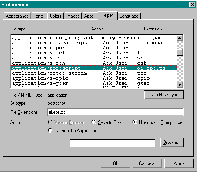Select application/x-ns-proxy-autoconfig row
The height and width of the screenshot is (172, 197).
[x=94, y=38]
